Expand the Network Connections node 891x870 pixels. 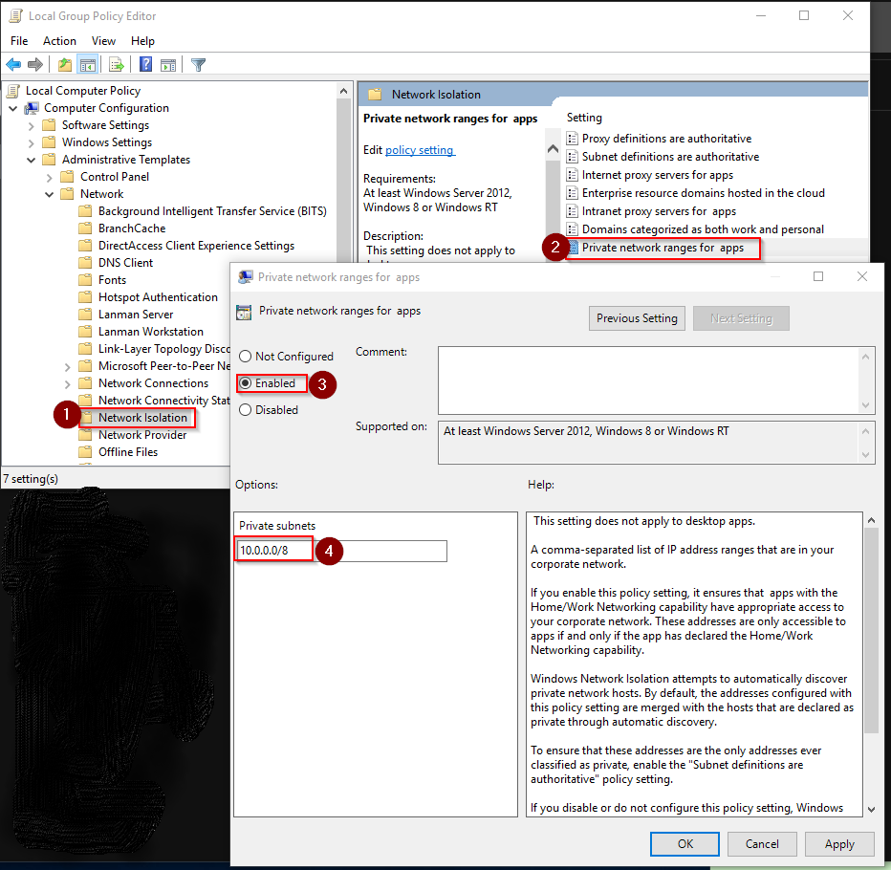click(68, 384)
